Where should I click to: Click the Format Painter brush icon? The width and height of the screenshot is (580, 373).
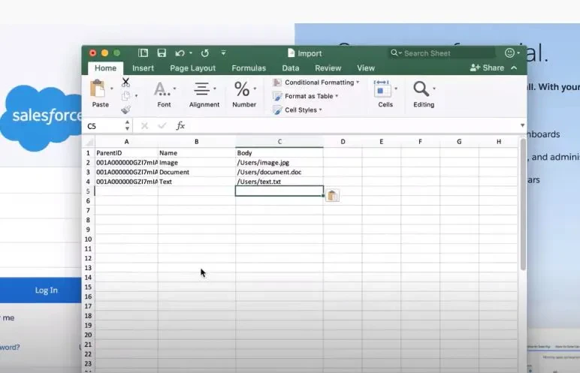(x=125, y=110)
